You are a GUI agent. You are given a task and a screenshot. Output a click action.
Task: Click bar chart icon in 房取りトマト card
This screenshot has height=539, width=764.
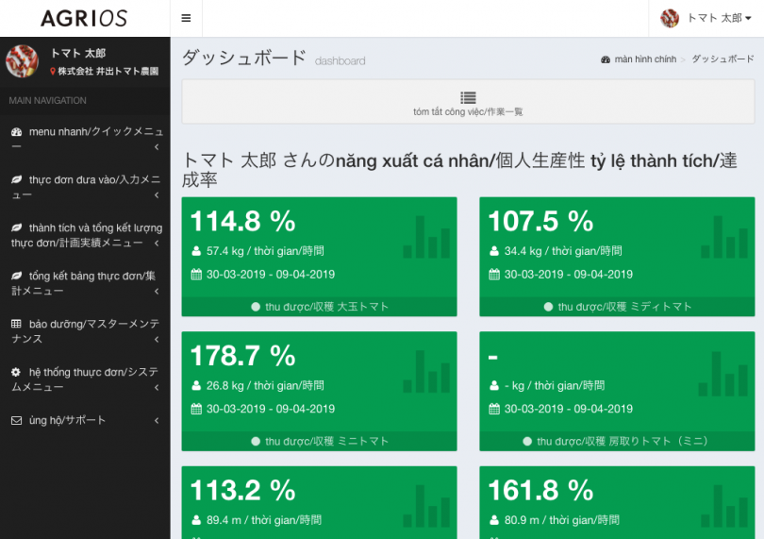(x=723, y=374)
